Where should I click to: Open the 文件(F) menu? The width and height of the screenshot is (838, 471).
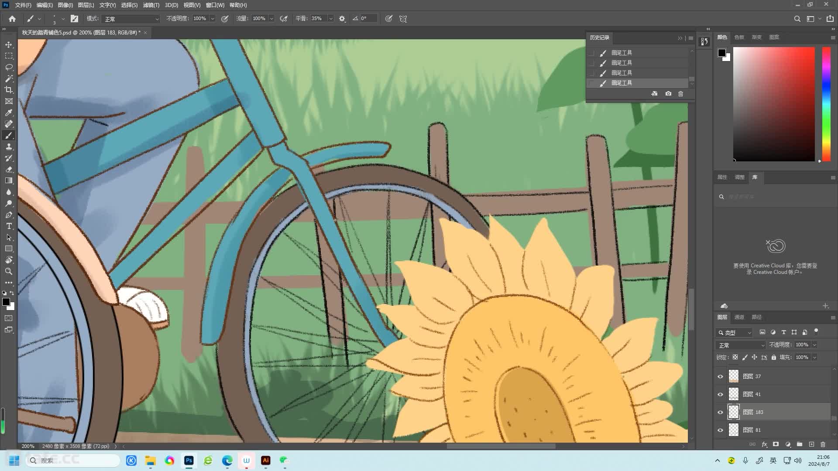[23, 5]
